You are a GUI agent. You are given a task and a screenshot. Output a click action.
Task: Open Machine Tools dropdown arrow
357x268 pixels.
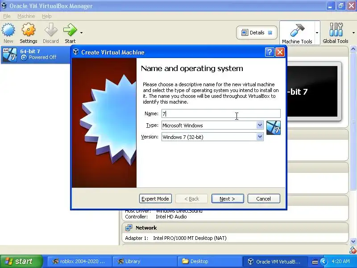coord(317,33)
